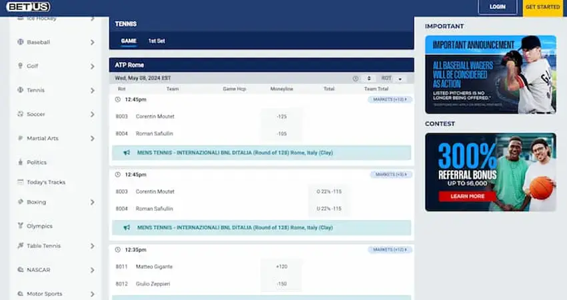Click Giulio Zeppieri player name
This screenshot has height=300, width=567.
point(153,284)
